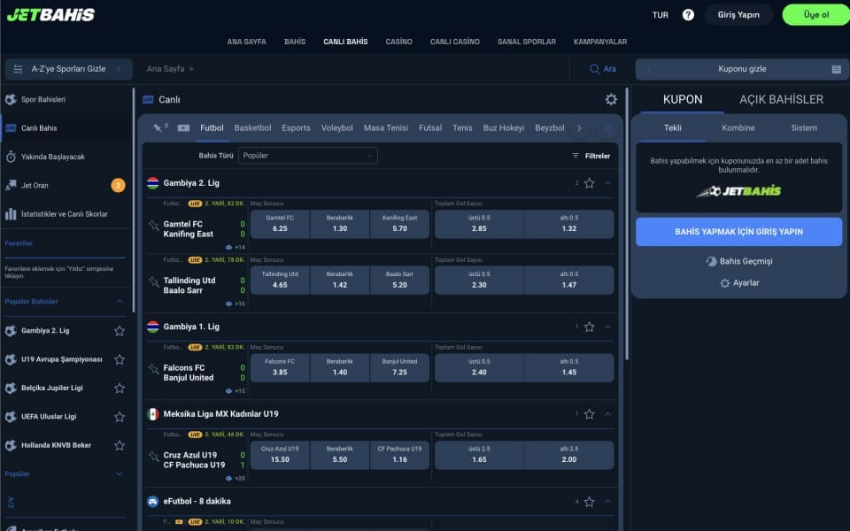The width and height of the screenshot is (850, 531).
Task: Click the Spor Bahisleri ball icon
Action: (x=11, y=99)
